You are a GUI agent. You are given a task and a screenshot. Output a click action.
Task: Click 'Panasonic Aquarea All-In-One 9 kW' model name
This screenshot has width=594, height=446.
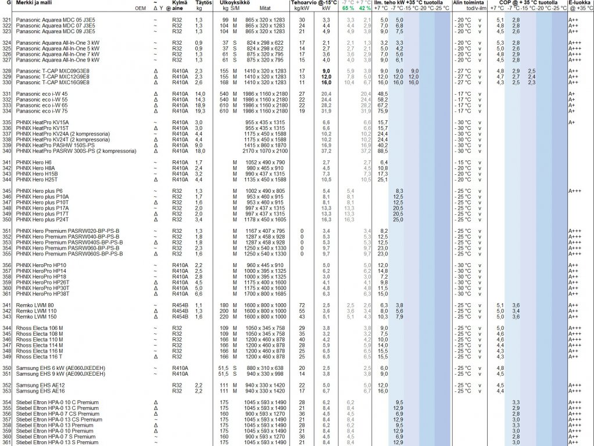coord(58,60)
